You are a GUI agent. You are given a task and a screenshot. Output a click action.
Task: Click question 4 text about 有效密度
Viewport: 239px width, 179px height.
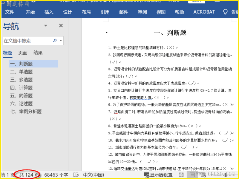[152, 83]
